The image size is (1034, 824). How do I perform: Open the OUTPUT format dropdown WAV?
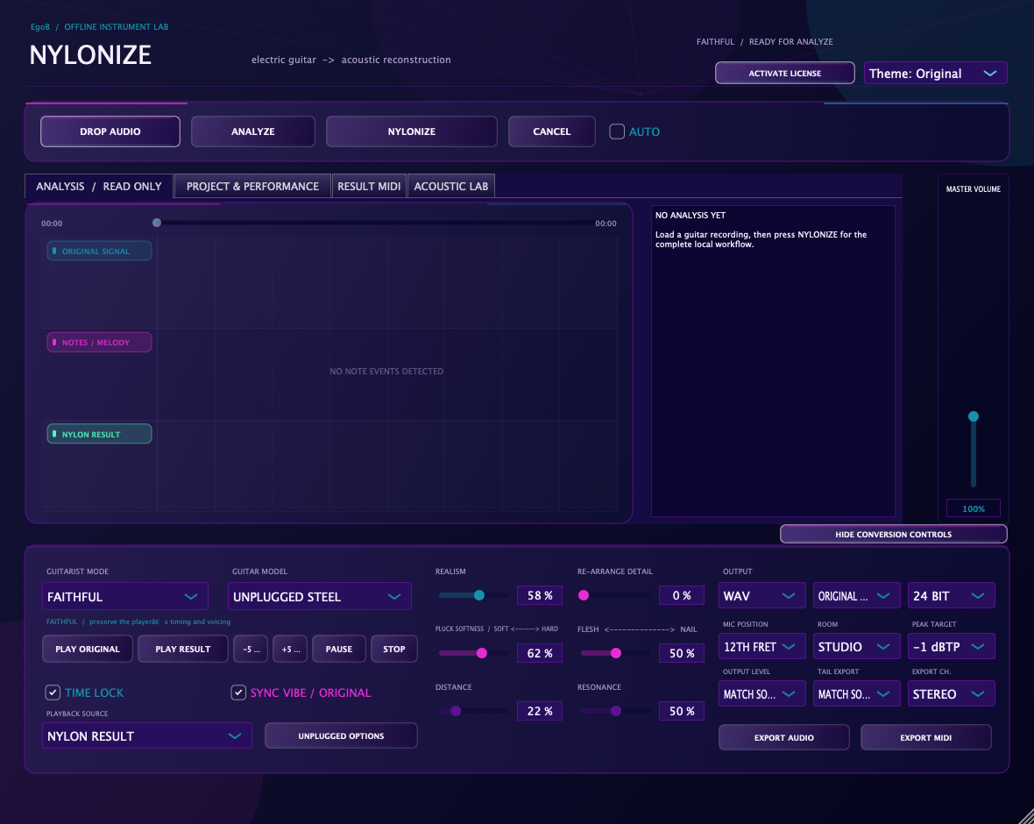tap(761, 596)
